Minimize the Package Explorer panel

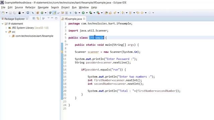(x=52, y=18)
